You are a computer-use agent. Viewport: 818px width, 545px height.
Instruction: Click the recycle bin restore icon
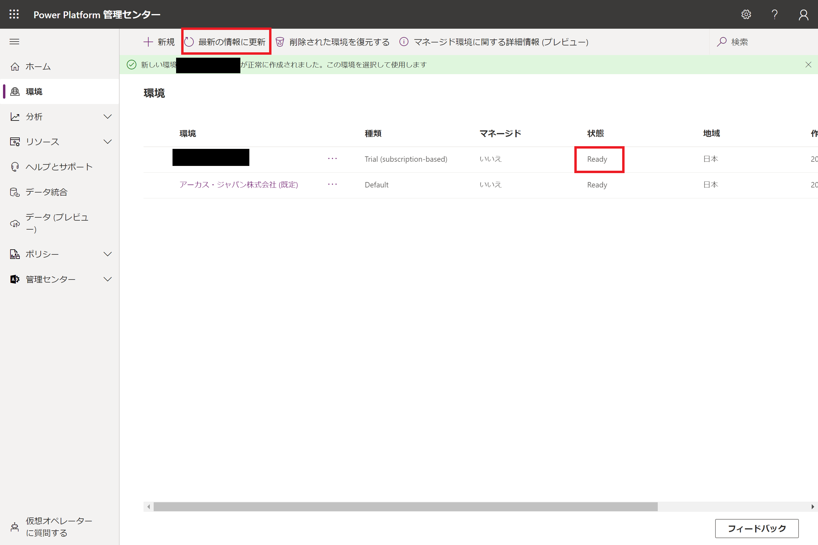tap(280, 42)
